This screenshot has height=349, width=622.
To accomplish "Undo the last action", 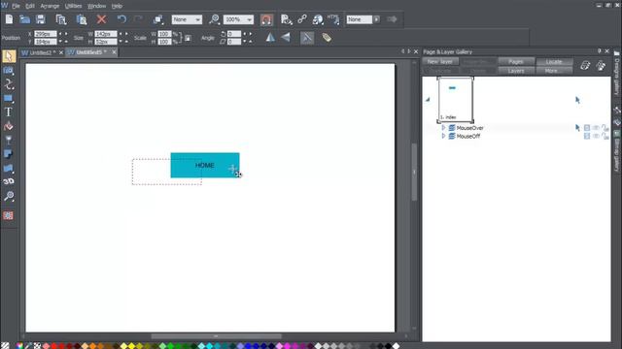I will coord(121,19).
